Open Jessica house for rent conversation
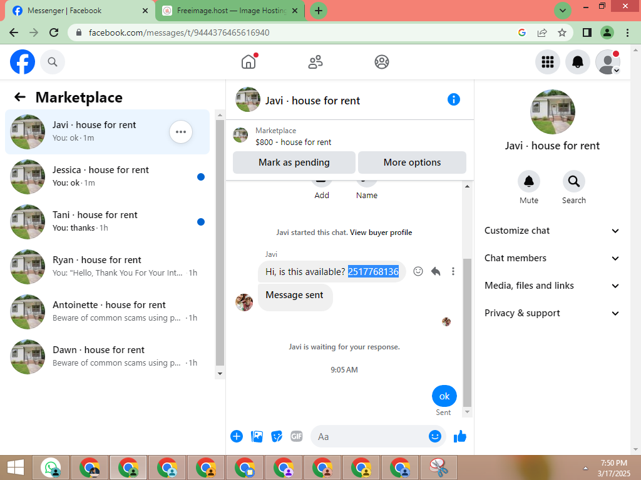Screen dimensions: 641x480 coord(107,177)
